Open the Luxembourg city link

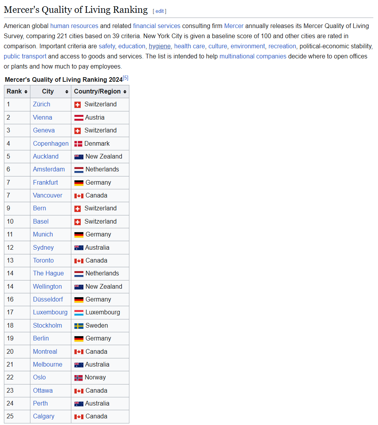pyautogui.click(x=50, y=312)
